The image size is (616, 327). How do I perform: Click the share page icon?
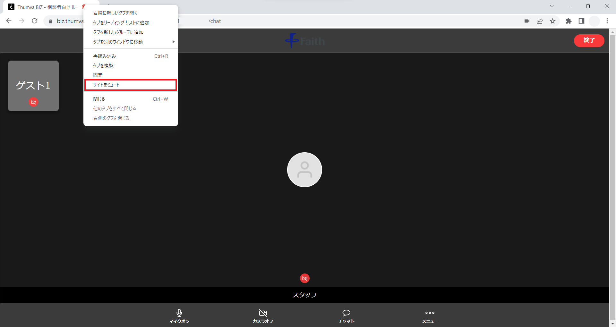tap(540, 21)
